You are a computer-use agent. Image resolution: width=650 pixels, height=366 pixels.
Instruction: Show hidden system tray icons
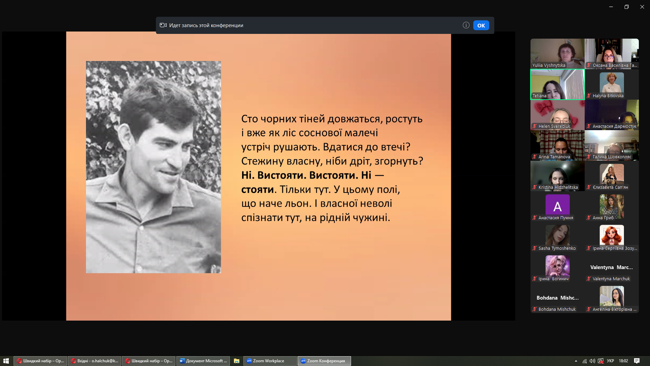click(x=576, y=361)
